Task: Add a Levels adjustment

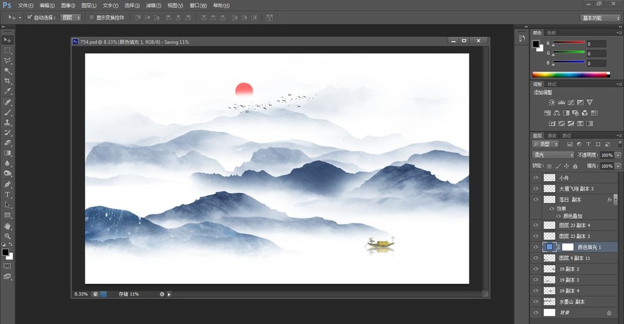Action: [562, 102]
